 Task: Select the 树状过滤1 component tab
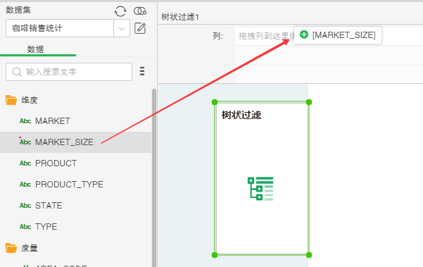[x=180, y=17]
